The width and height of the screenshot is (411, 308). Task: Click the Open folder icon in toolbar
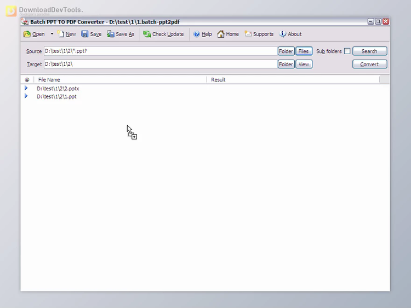[27, 34]
